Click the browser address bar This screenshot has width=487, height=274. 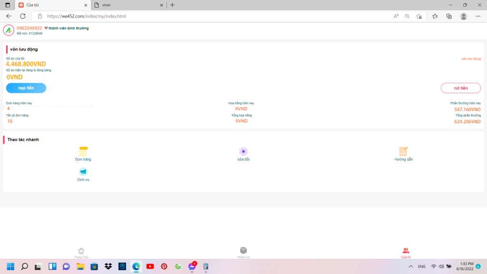pos(214,16)
